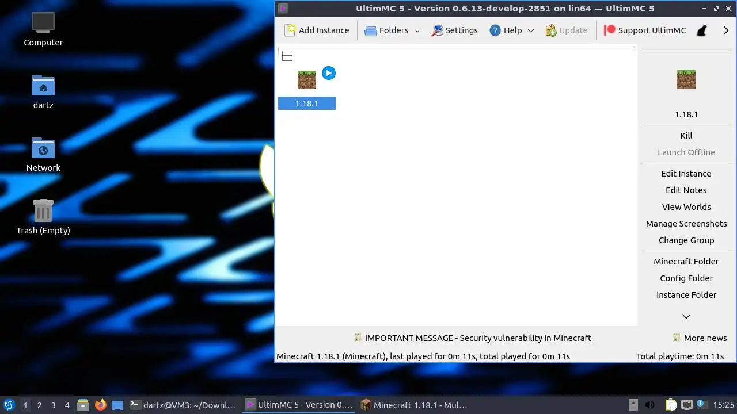Click the UltimMC window menu icon in title bar
This screenshot has height=414, width=737.
click(283, 9)
